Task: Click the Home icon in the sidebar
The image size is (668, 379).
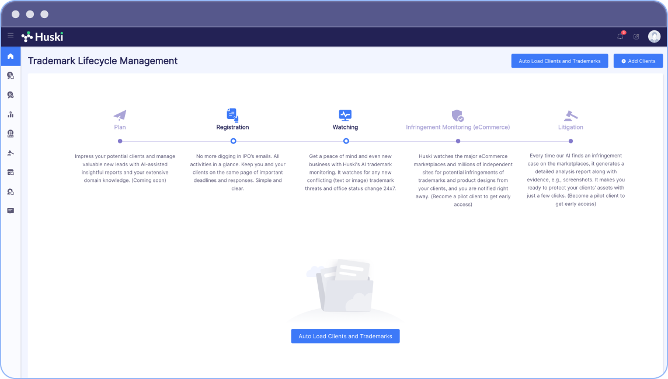Action: [x=11, y=56]
